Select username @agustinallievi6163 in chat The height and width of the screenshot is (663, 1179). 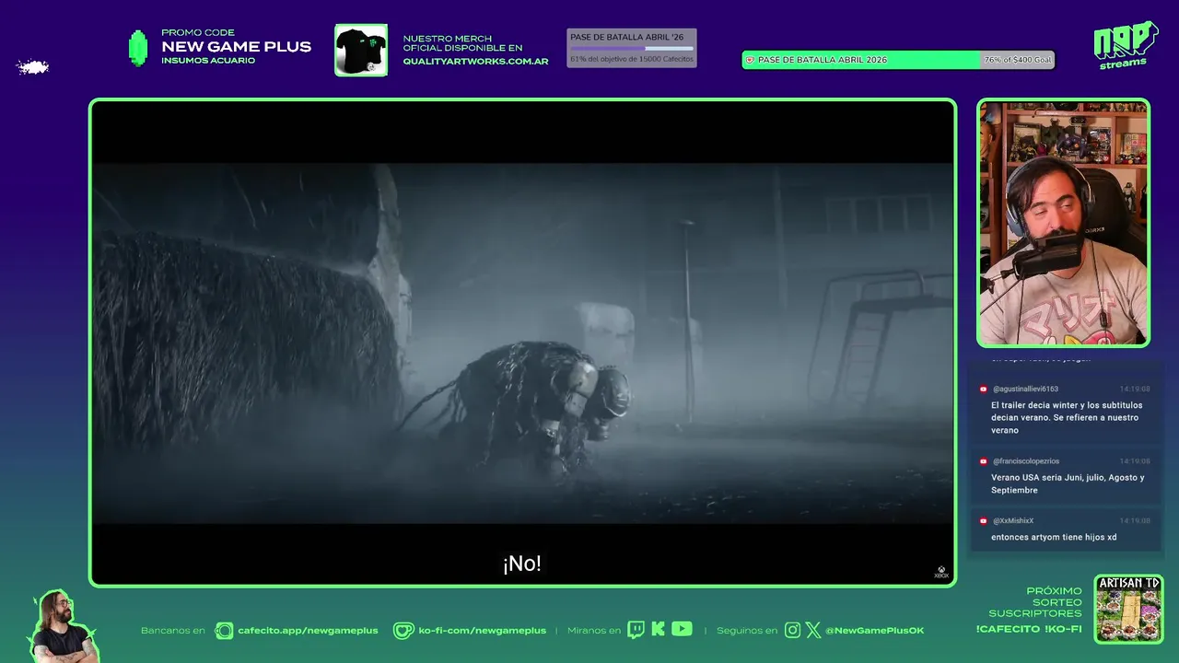1025,390
